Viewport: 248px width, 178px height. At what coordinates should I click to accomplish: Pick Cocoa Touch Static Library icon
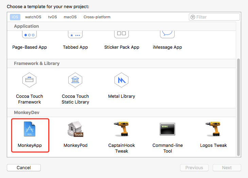tap(75, 80)
